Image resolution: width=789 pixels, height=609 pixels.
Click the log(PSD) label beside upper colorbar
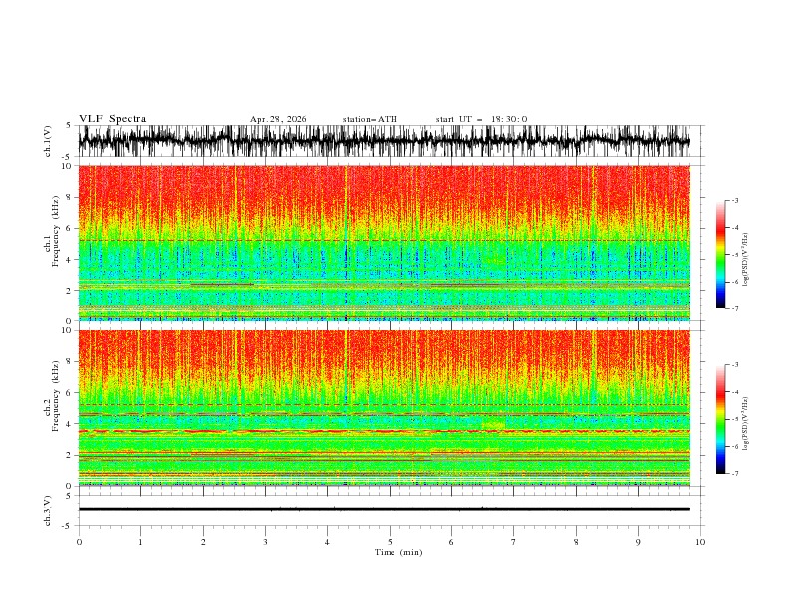pyautogui.click(x=745, y=260)
